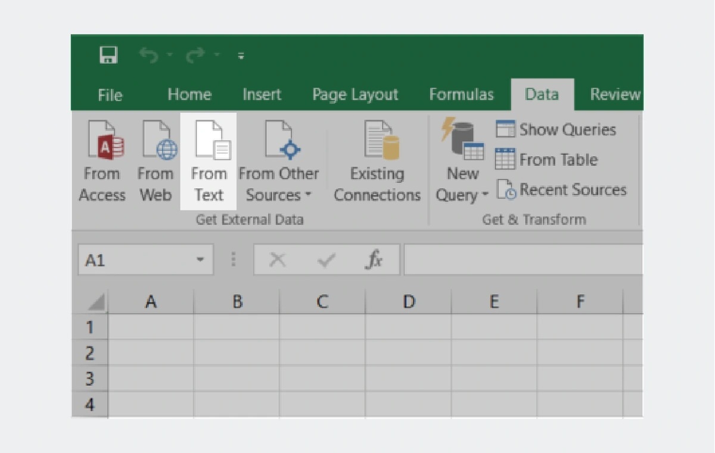The height and width of the screenshot is (453, 715).
Task: Click the formula bar input field
Action: pos(522,260)
